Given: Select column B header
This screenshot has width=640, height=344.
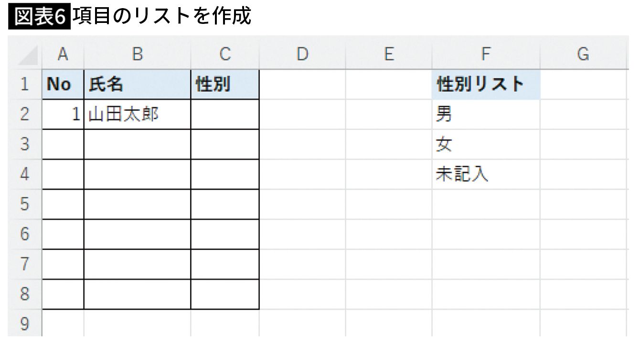Looking at the screenshot, I should pyautogui.click(x=137, y=55).
